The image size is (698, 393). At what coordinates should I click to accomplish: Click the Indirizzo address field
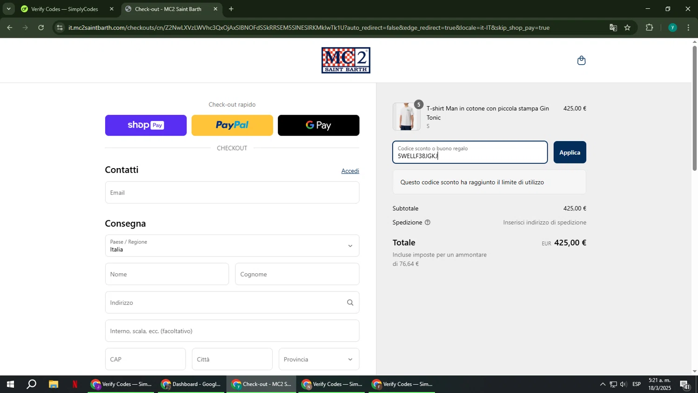pyautogui.click(x=232, y=303)
